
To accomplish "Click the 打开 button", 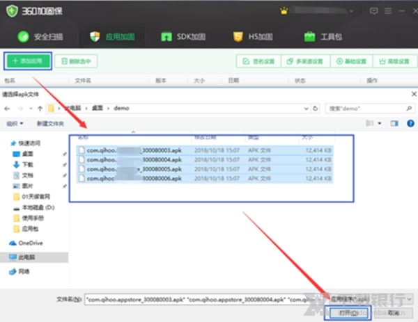I will [348, 313].
